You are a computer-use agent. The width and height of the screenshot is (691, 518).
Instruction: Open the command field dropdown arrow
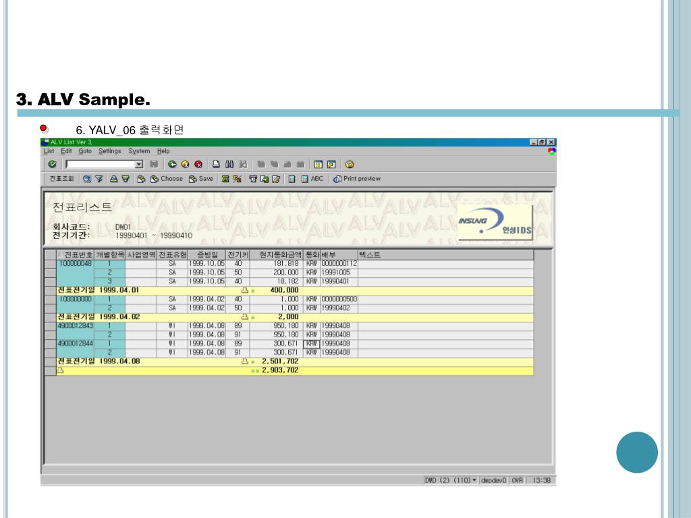139,165
